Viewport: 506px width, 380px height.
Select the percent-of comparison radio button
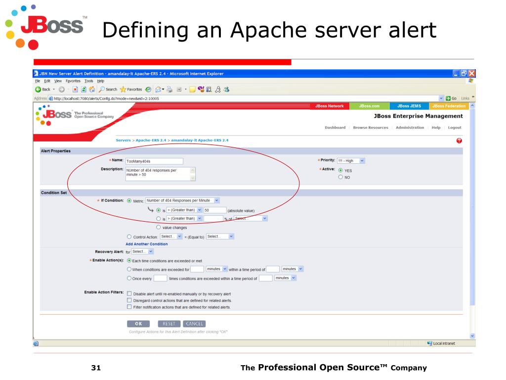[x=159, y=219]
